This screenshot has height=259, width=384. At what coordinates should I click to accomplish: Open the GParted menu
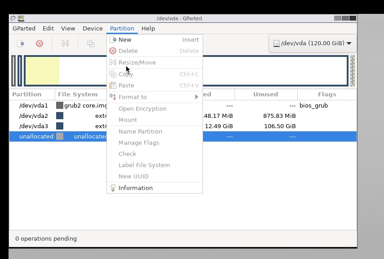pyautogui.click(x=24, y=28)
